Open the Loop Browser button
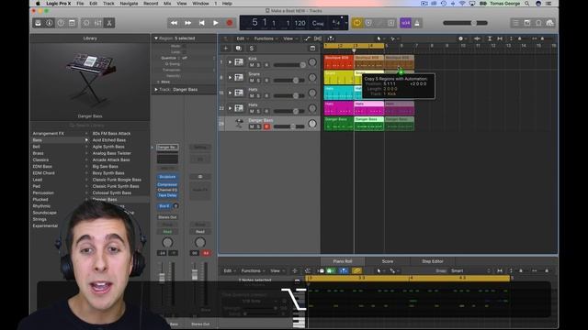 [x=538, y=23]
